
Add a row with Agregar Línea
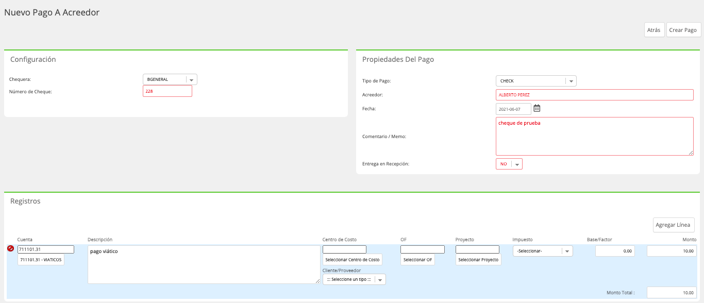point(674,225)
